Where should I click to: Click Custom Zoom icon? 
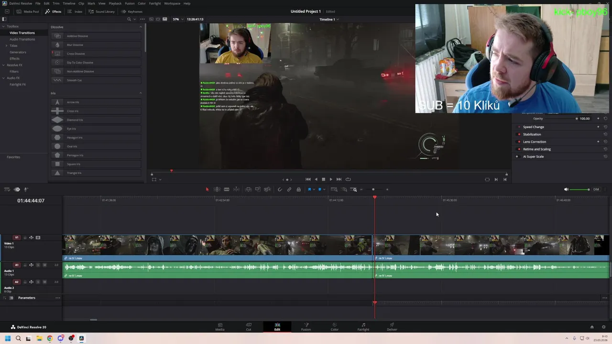pyautogui.click(x=354, y=189)
